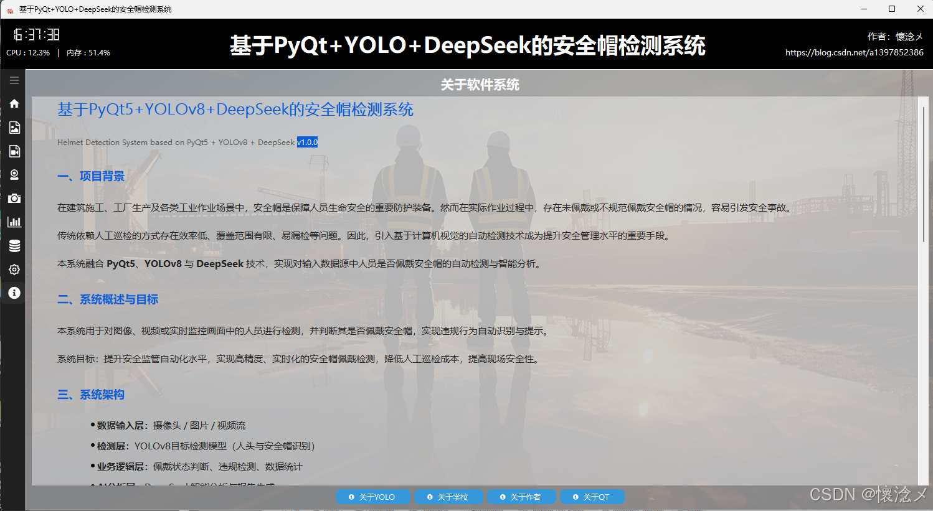Click the blue 基于PyQt5+YOLOv8+DeepSeek title heading
This screenshot has height=511, width=933.
coord(235,110)
